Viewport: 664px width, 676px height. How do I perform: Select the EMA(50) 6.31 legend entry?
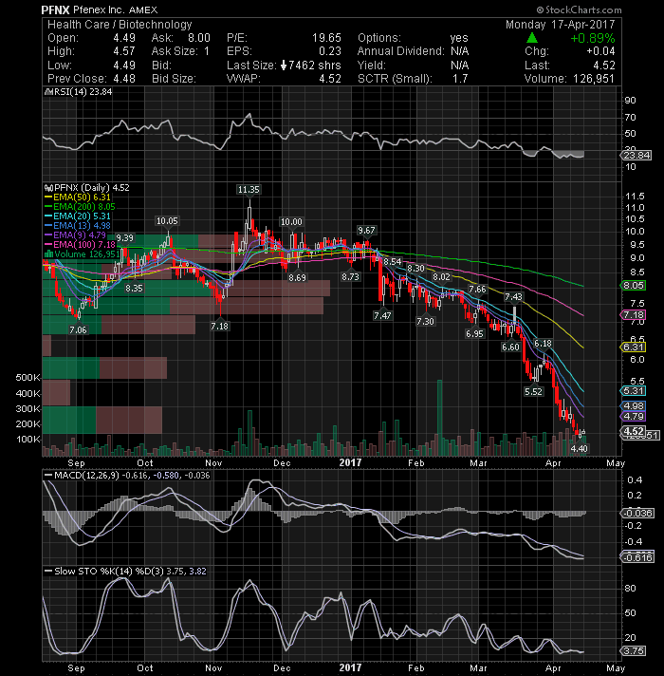pos(78,197)
